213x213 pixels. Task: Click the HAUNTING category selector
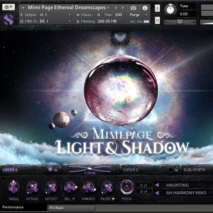(178, 185)
